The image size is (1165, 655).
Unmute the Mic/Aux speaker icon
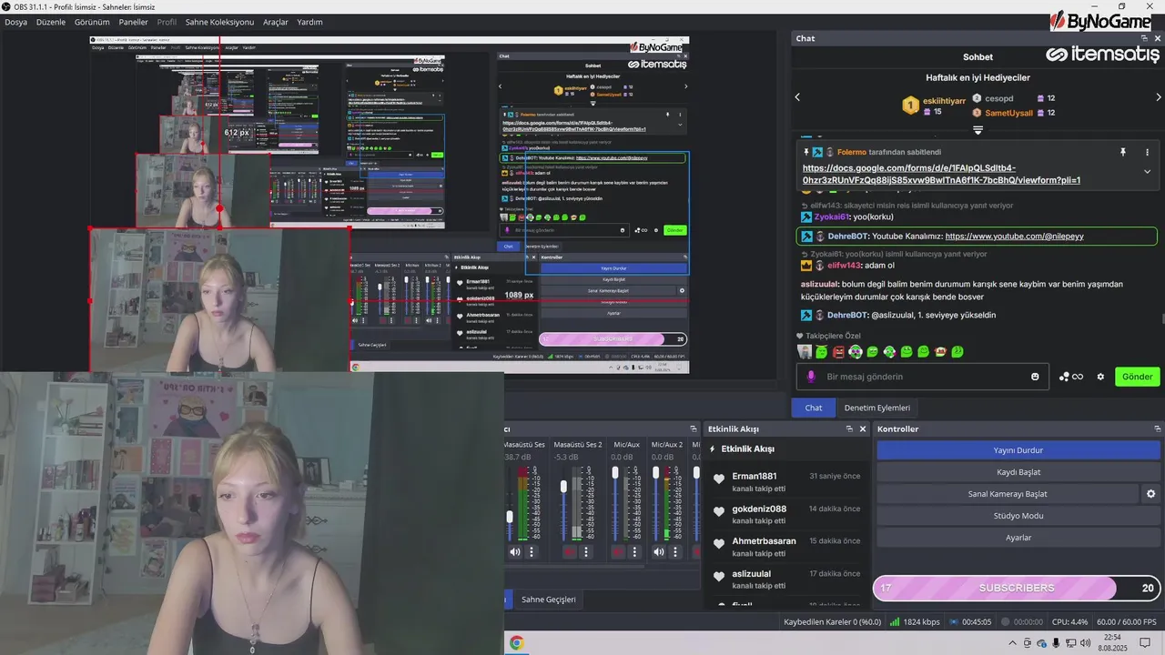[620, 551]
